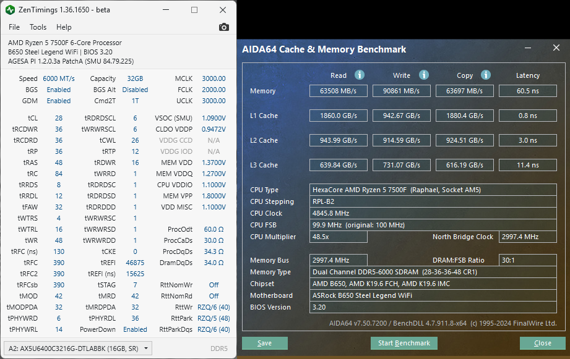Image resolution: width=570 pixels, height=359 pixels.
Task: Click the Motherboard field ASRock B650 Steel Legend
Action: 433,295
